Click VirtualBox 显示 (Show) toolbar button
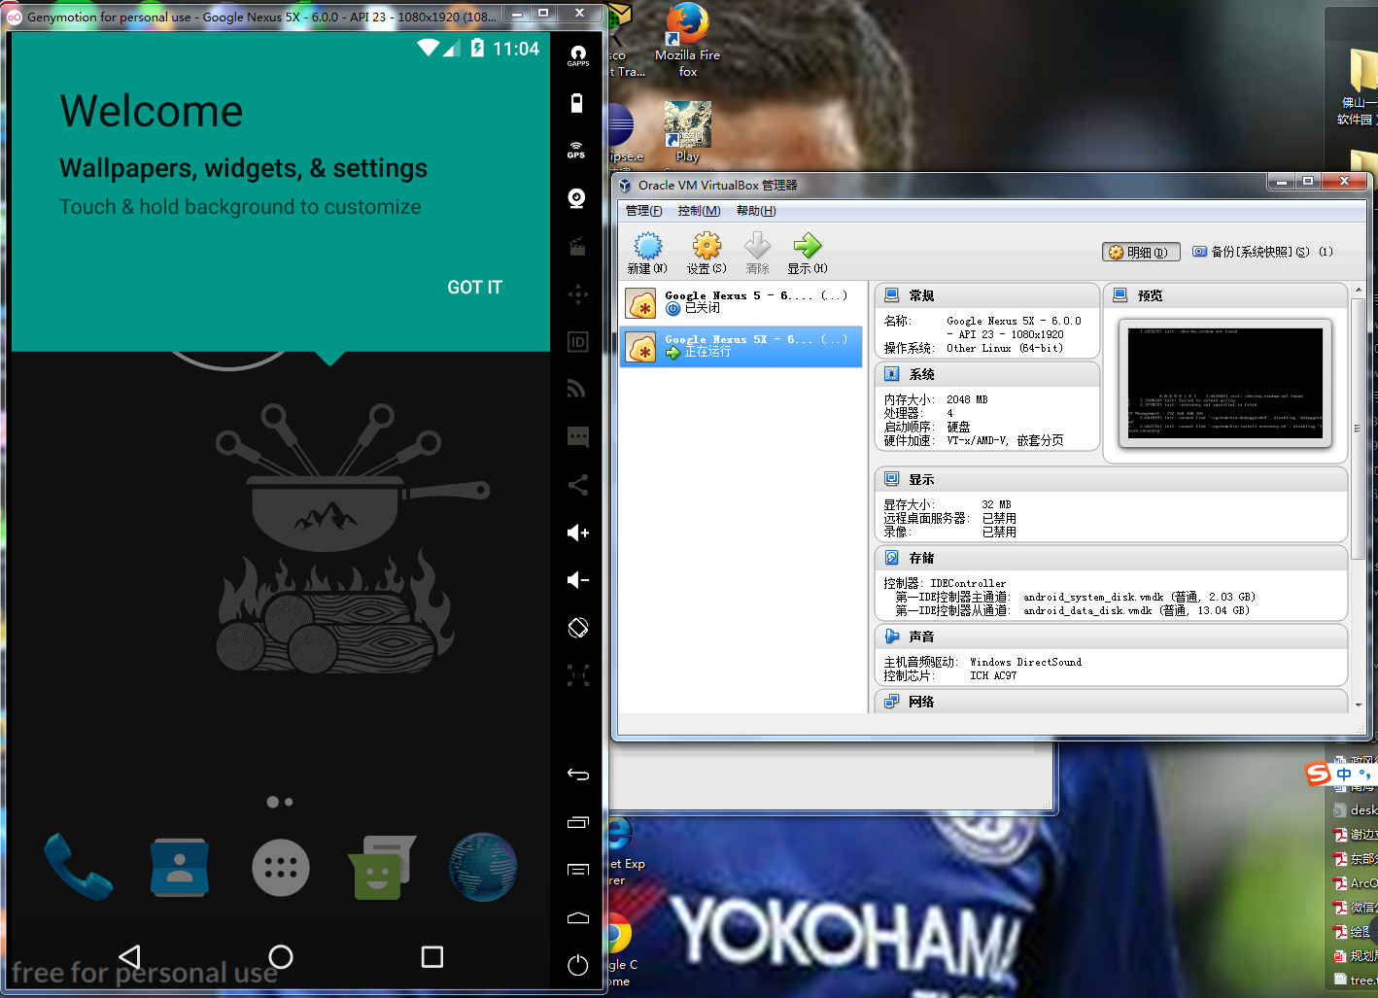Image resolution: width=1378 pixels, height=998 pixels. 808,253
